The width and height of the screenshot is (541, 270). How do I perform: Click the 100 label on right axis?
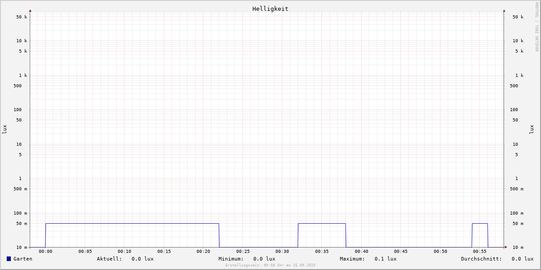coord(514,110)
